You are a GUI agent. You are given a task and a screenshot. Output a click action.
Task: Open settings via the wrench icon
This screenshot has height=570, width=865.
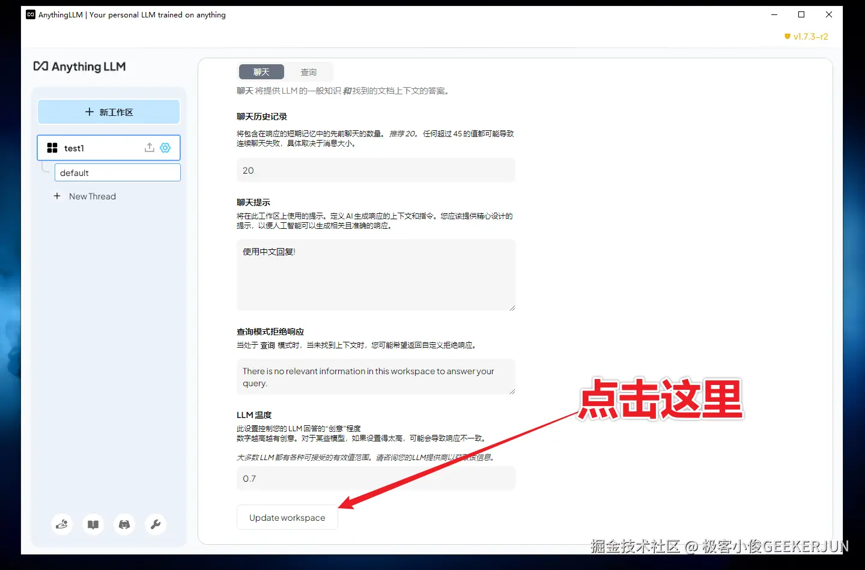[156, 524]
